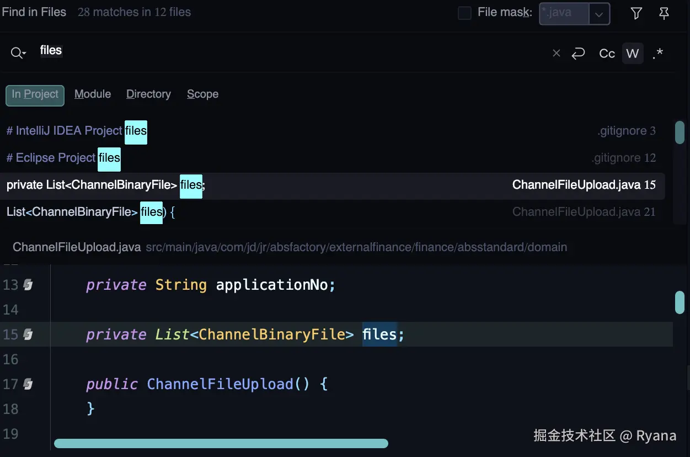This screenshot has height=457, width=690.
Task: Click the new line arrow icon
Action: click(578, 53)
